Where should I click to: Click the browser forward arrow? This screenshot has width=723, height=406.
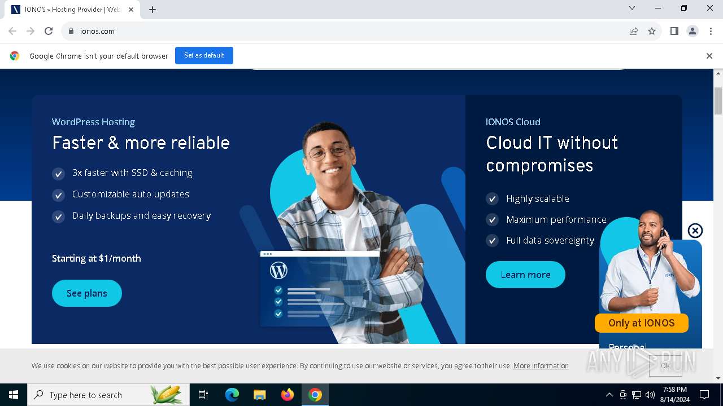coord(31,31)
